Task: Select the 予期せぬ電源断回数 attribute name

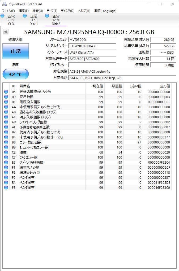Action: (35, 127)
